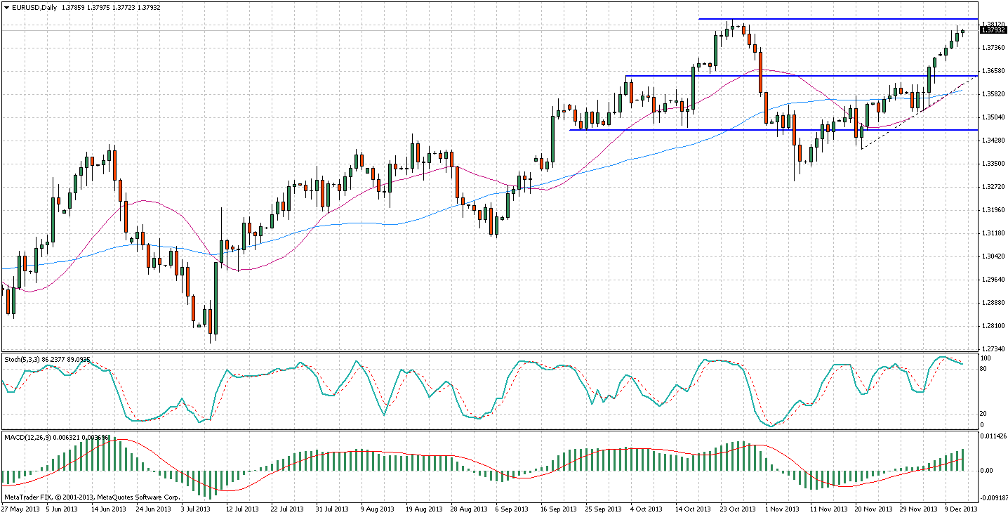Click the 9 Dec 2013 date label
Screen dimensions: 1008x515
pos(960,509)
